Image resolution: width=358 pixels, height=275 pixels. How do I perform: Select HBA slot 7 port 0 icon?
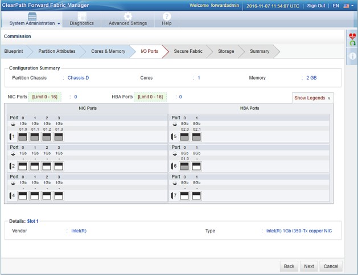(186, 196)
